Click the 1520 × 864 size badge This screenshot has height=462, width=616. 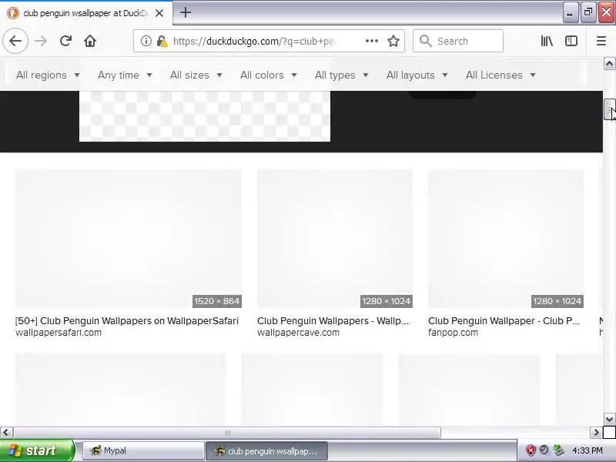[217, 301]
